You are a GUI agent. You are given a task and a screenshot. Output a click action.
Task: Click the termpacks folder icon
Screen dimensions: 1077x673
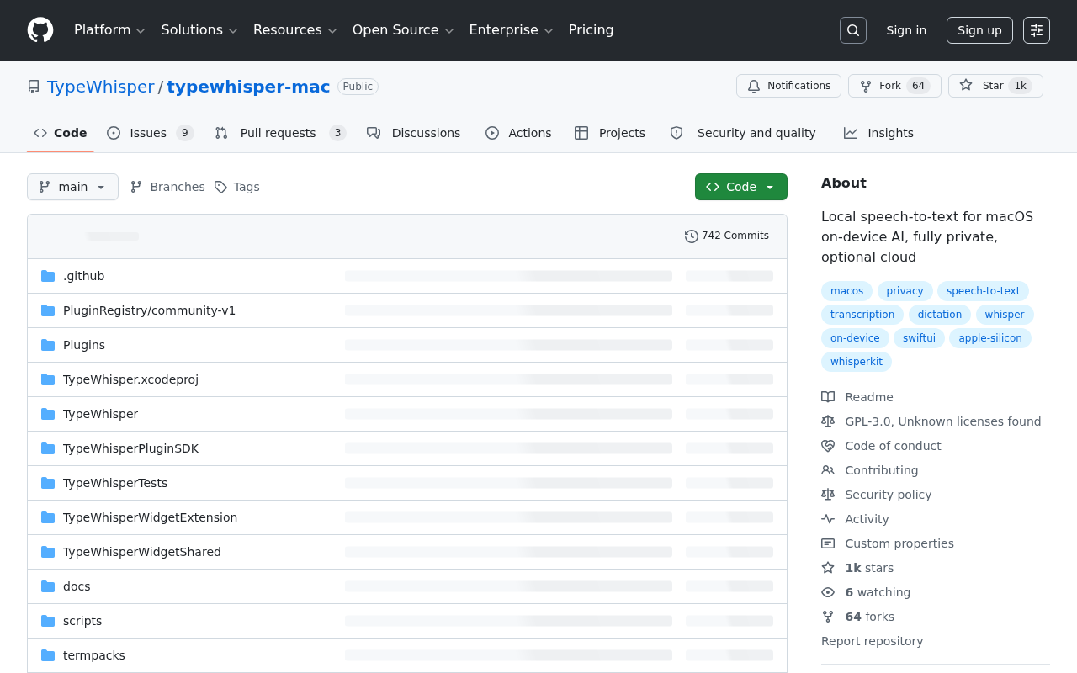point(48,655)
